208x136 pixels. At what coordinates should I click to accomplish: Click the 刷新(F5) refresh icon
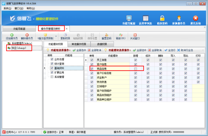click(x=121, y=35)
